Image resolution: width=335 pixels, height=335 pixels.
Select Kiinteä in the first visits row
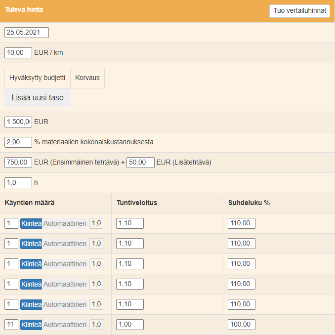[31, 223]
